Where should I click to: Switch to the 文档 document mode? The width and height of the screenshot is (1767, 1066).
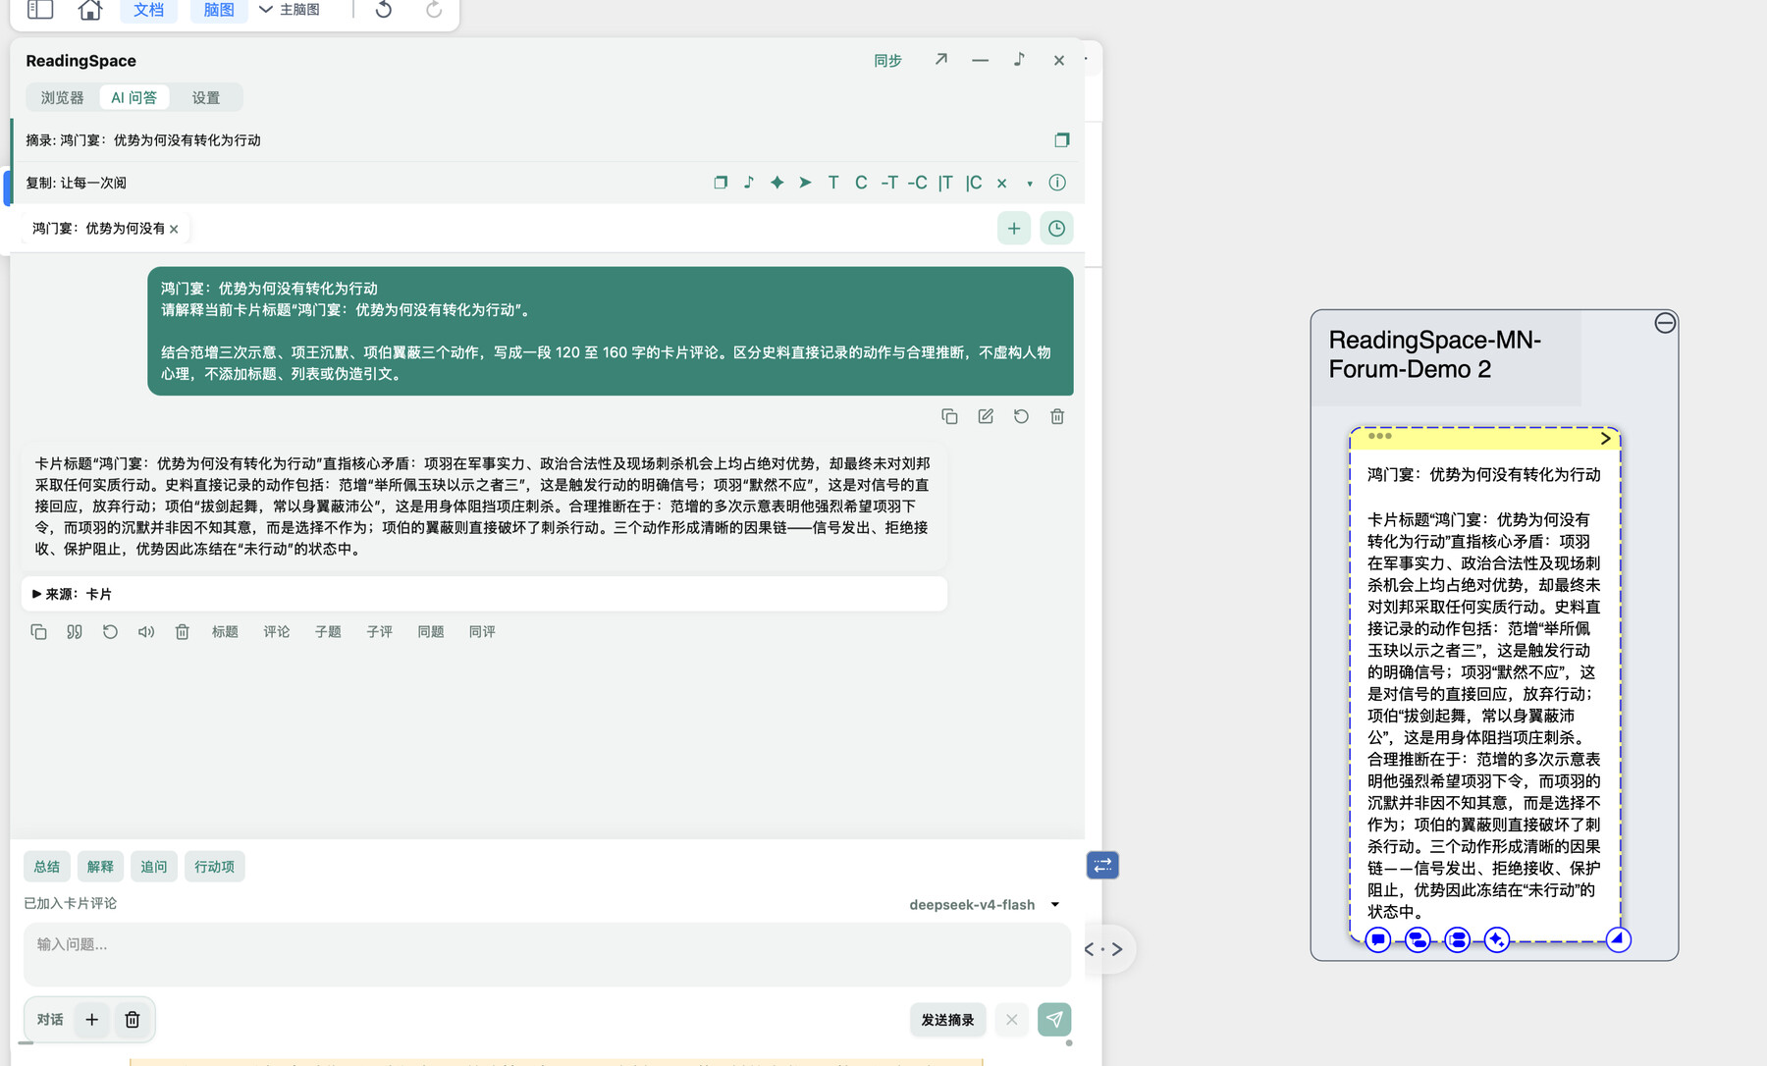click(148, 10)
